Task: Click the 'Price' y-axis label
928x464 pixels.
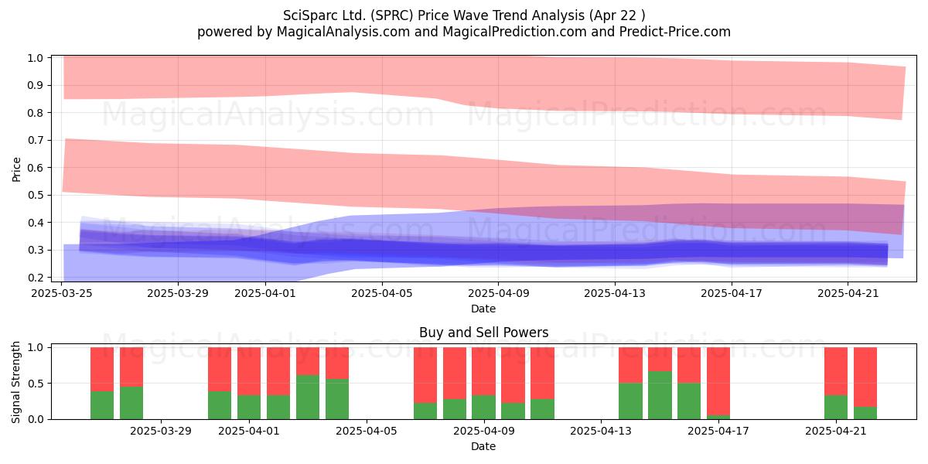Action: (17, 168)
